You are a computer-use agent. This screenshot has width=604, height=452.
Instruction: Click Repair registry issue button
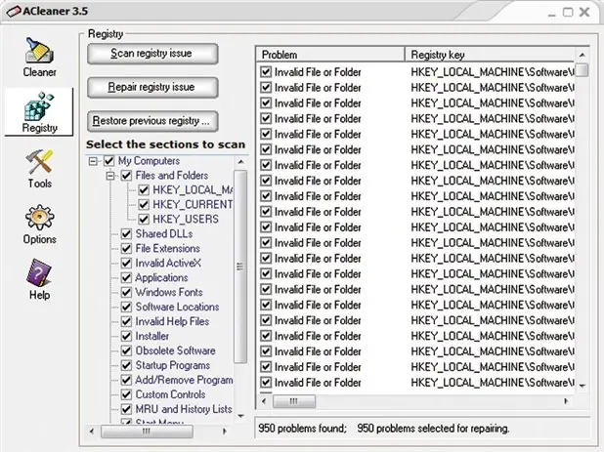coord(152,87)
